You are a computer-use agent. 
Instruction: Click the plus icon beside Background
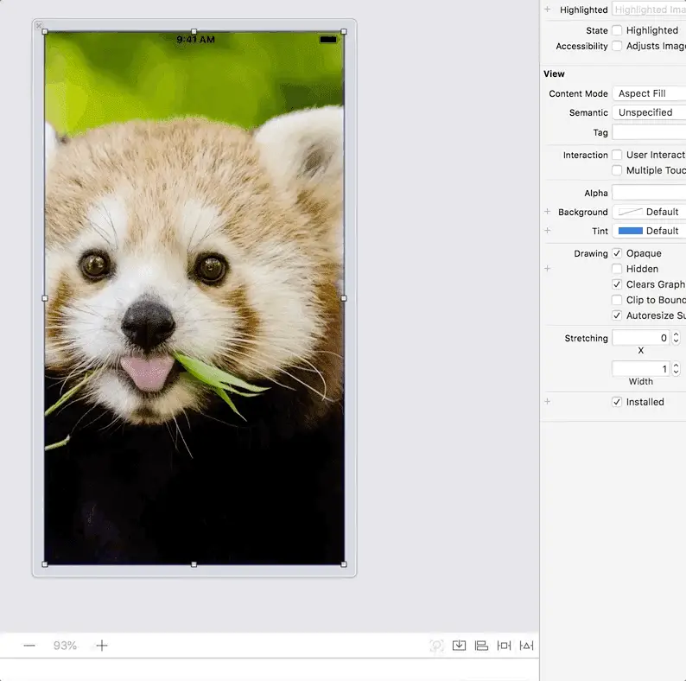click(547, 212)
